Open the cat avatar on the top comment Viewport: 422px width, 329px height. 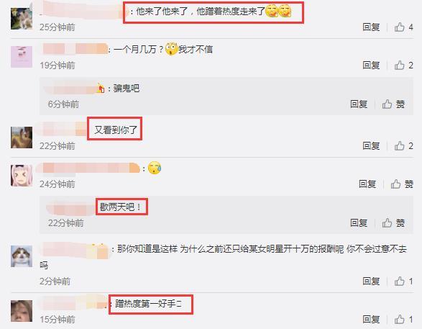(22, 19)
